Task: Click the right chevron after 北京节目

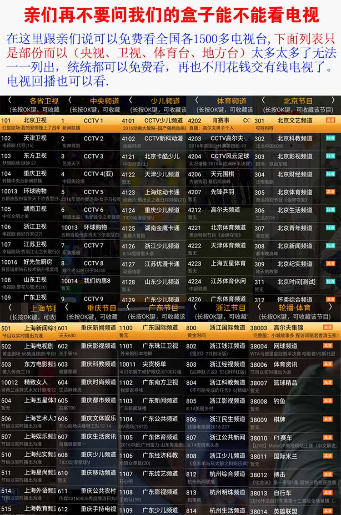Action: point(333,100)
